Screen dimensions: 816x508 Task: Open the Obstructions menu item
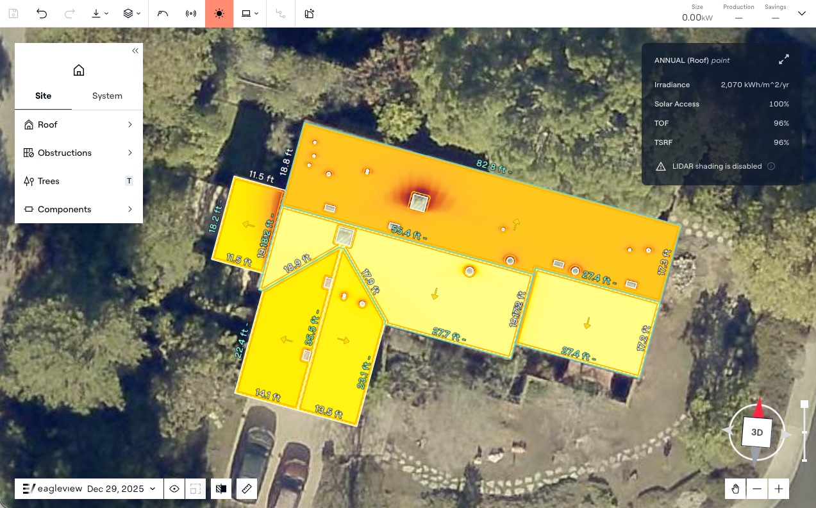click(78, 153)
